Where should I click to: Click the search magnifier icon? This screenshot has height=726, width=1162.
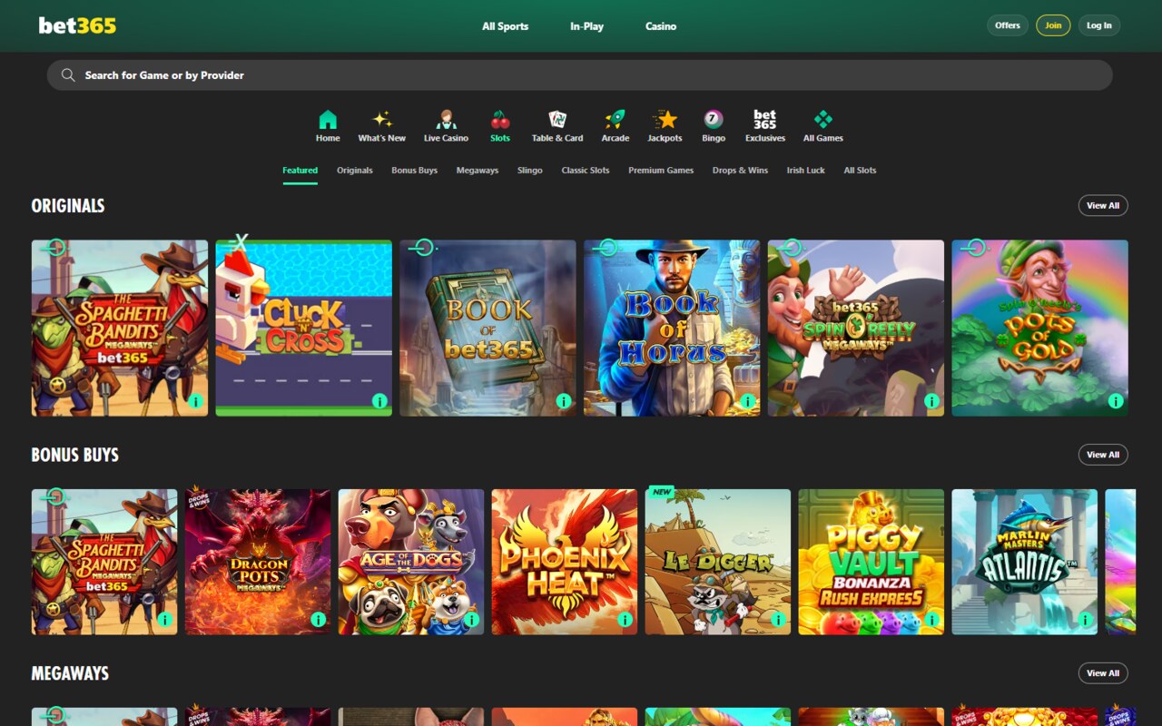[x=68, y=75]
